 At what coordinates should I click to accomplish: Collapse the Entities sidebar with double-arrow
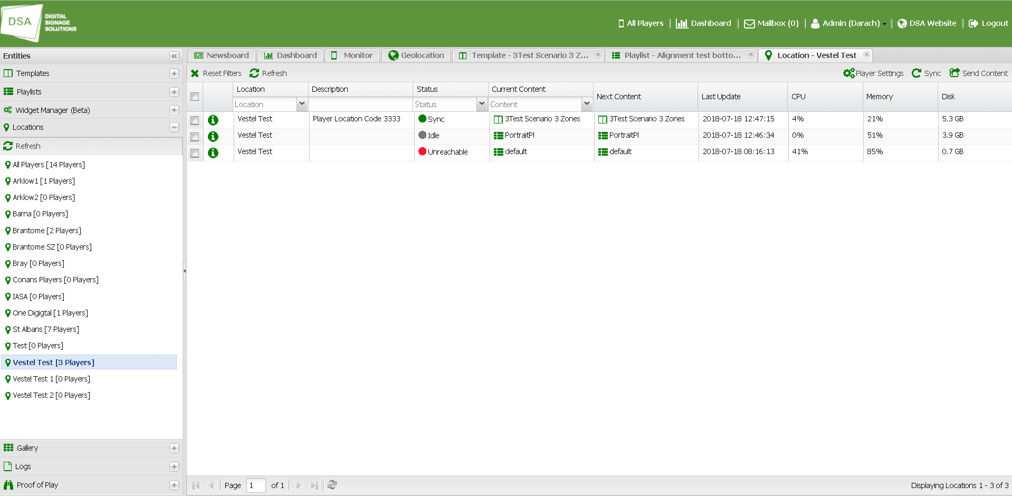pos(174,56)
